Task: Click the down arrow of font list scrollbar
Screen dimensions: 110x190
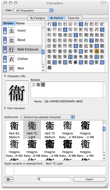Action: 104,158
